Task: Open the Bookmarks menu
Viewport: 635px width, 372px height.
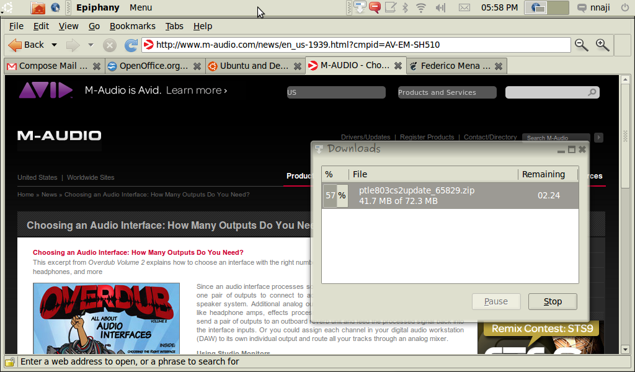Action: 133,26
